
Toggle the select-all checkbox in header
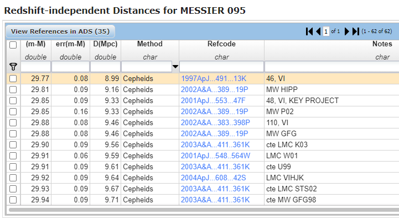point(13,45)
